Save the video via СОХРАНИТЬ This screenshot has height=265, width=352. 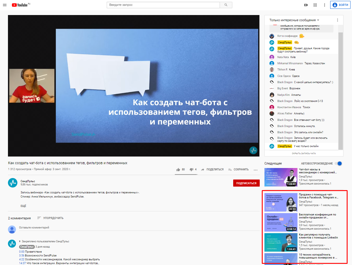[x=238, y=169]
